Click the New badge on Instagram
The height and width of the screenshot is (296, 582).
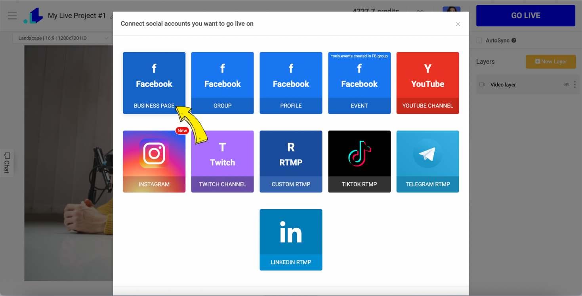[182, 130]
